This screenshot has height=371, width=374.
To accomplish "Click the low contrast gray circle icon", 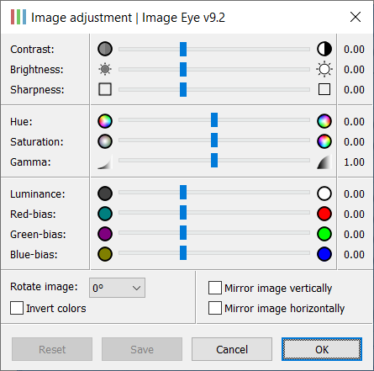I will tap(105, 49).
